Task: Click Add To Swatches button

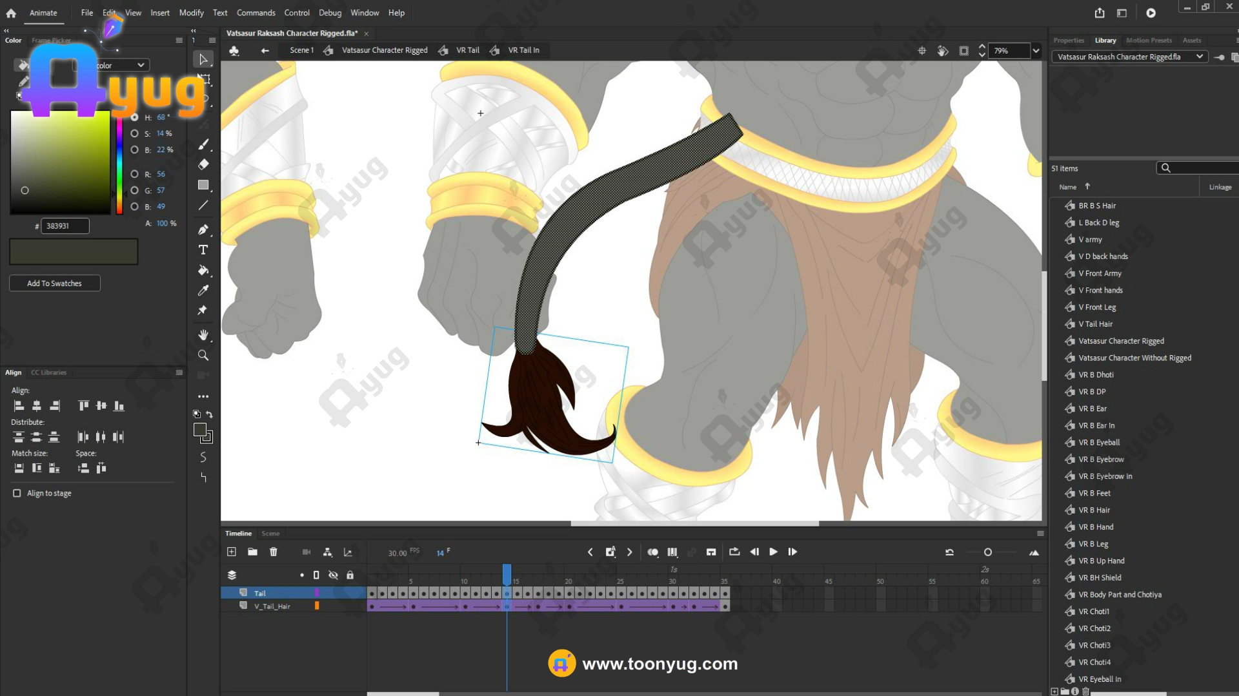Action: click(54, 284)
